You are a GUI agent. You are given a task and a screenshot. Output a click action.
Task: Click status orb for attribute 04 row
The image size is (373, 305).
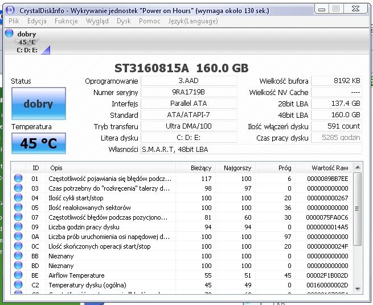tap(18, 198)
